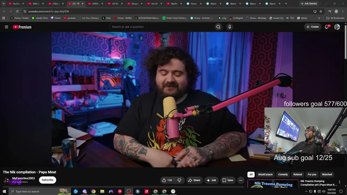Save the video to a playlist
The height and width of the screenshot is (195, 347).
[228, 180]
